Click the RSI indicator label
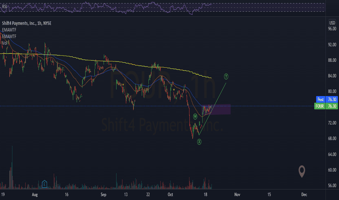The width and height of the screenshot is (339, 200). (x=4, y=7)
